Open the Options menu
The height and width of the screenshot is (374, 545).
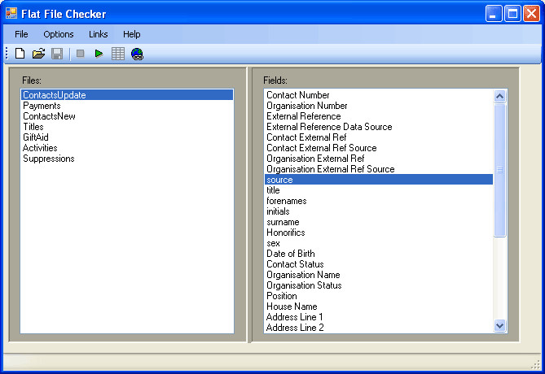coord(59,34)
